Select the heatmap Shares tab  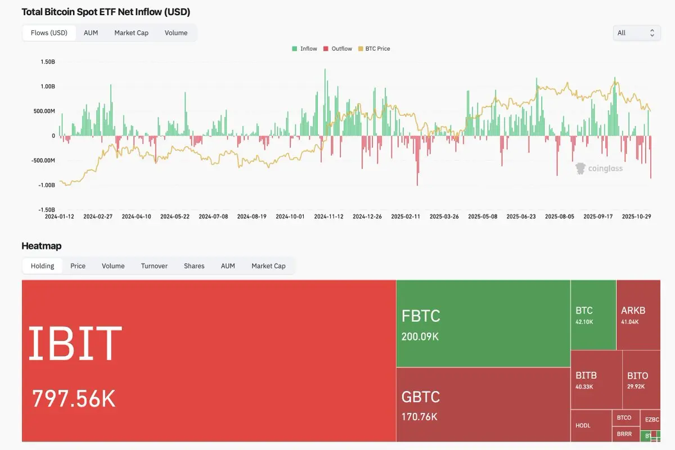(x=194, y=266)
